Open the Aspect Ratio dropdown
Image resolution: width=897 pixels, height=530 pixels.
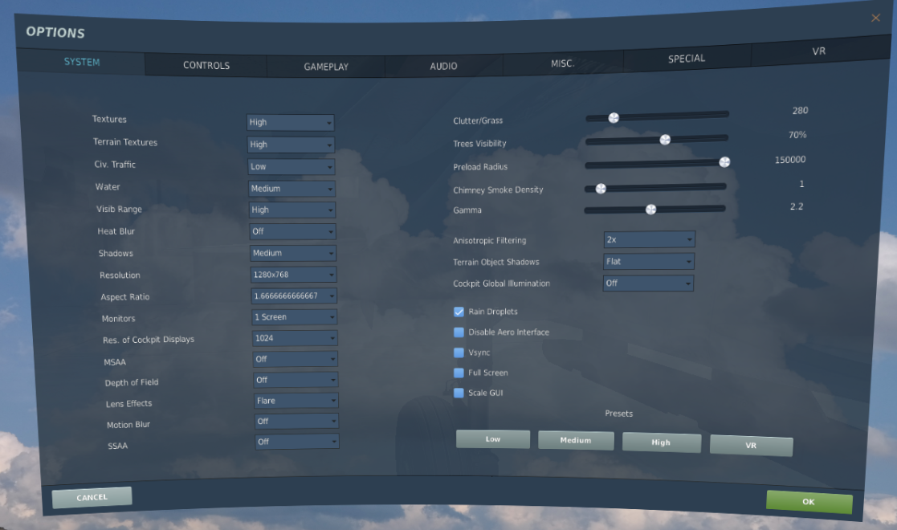pos(294,296)
